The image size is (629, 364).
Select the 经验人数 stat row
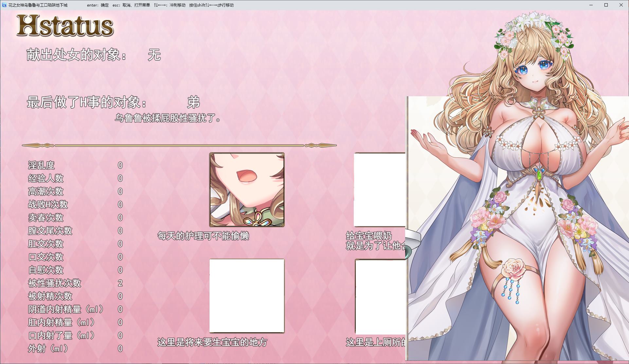[46, 178]
